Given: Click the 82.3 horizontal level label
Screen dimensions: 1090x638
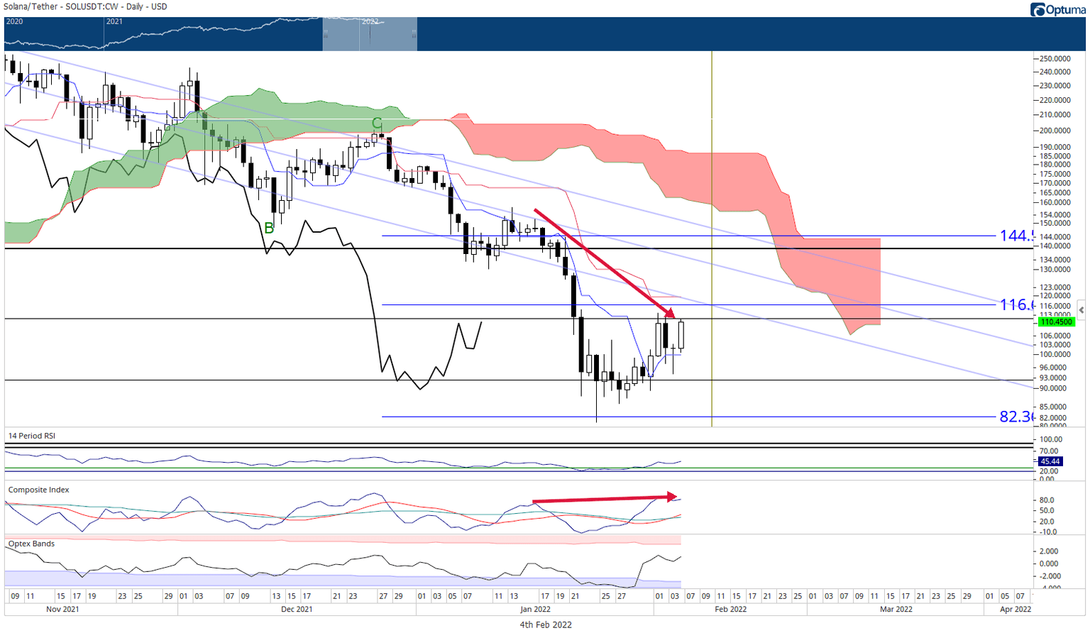Looking at the screenshot, I should 1016,417.
